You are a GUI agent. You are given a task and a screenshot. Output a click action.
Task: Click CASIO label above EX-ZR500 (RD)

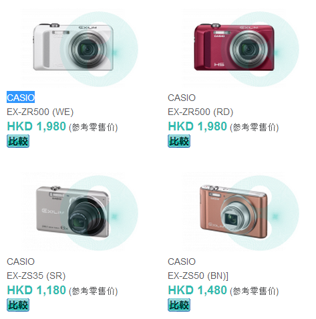(182, 98)
